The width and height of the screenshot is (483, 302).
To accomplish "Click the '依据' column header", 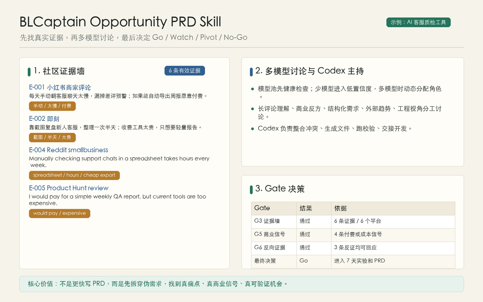I will click(393, 208).
